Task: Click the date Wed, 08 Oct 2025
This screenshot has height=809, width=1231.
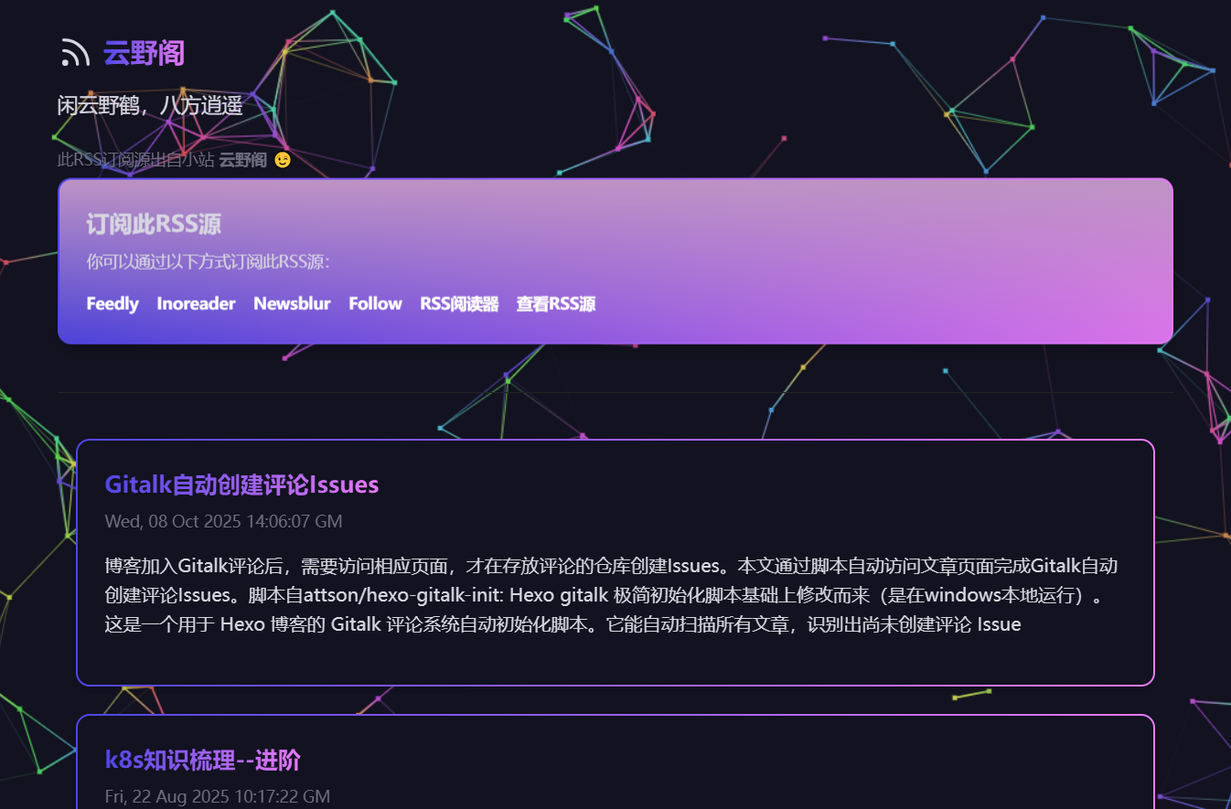Action: pos(223,521)
